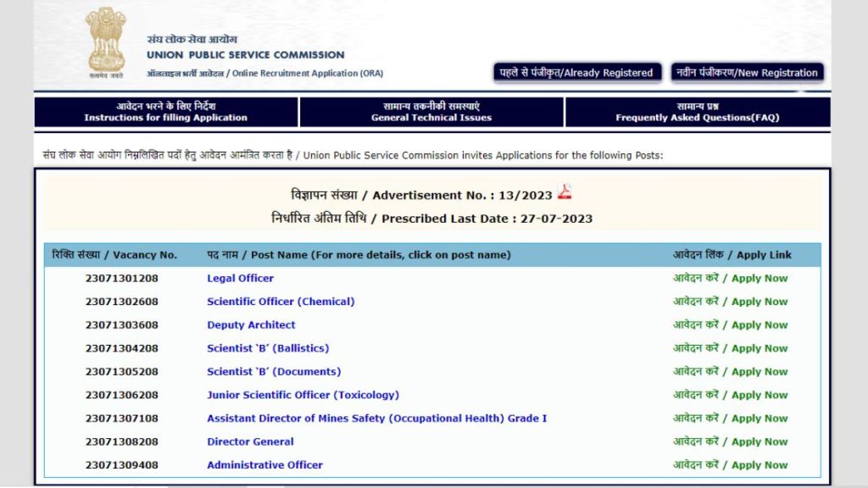Open Scientist 'B' (Documents) post
The width and height of the screenshot is (868, 488).
pyautogui.click(x=274, y=371)
